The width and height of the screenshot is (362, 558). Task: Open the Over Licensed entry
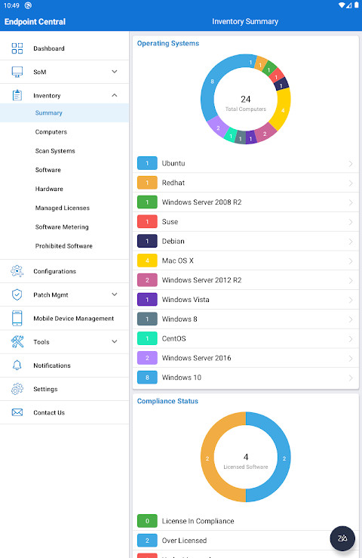click(245, 541)
